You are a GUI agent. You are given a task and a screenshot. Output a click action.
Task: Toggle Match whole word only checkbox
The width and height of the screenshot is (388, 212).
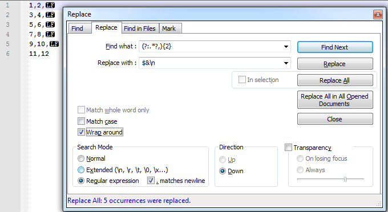pyautogui.click(x=81, y=110)
